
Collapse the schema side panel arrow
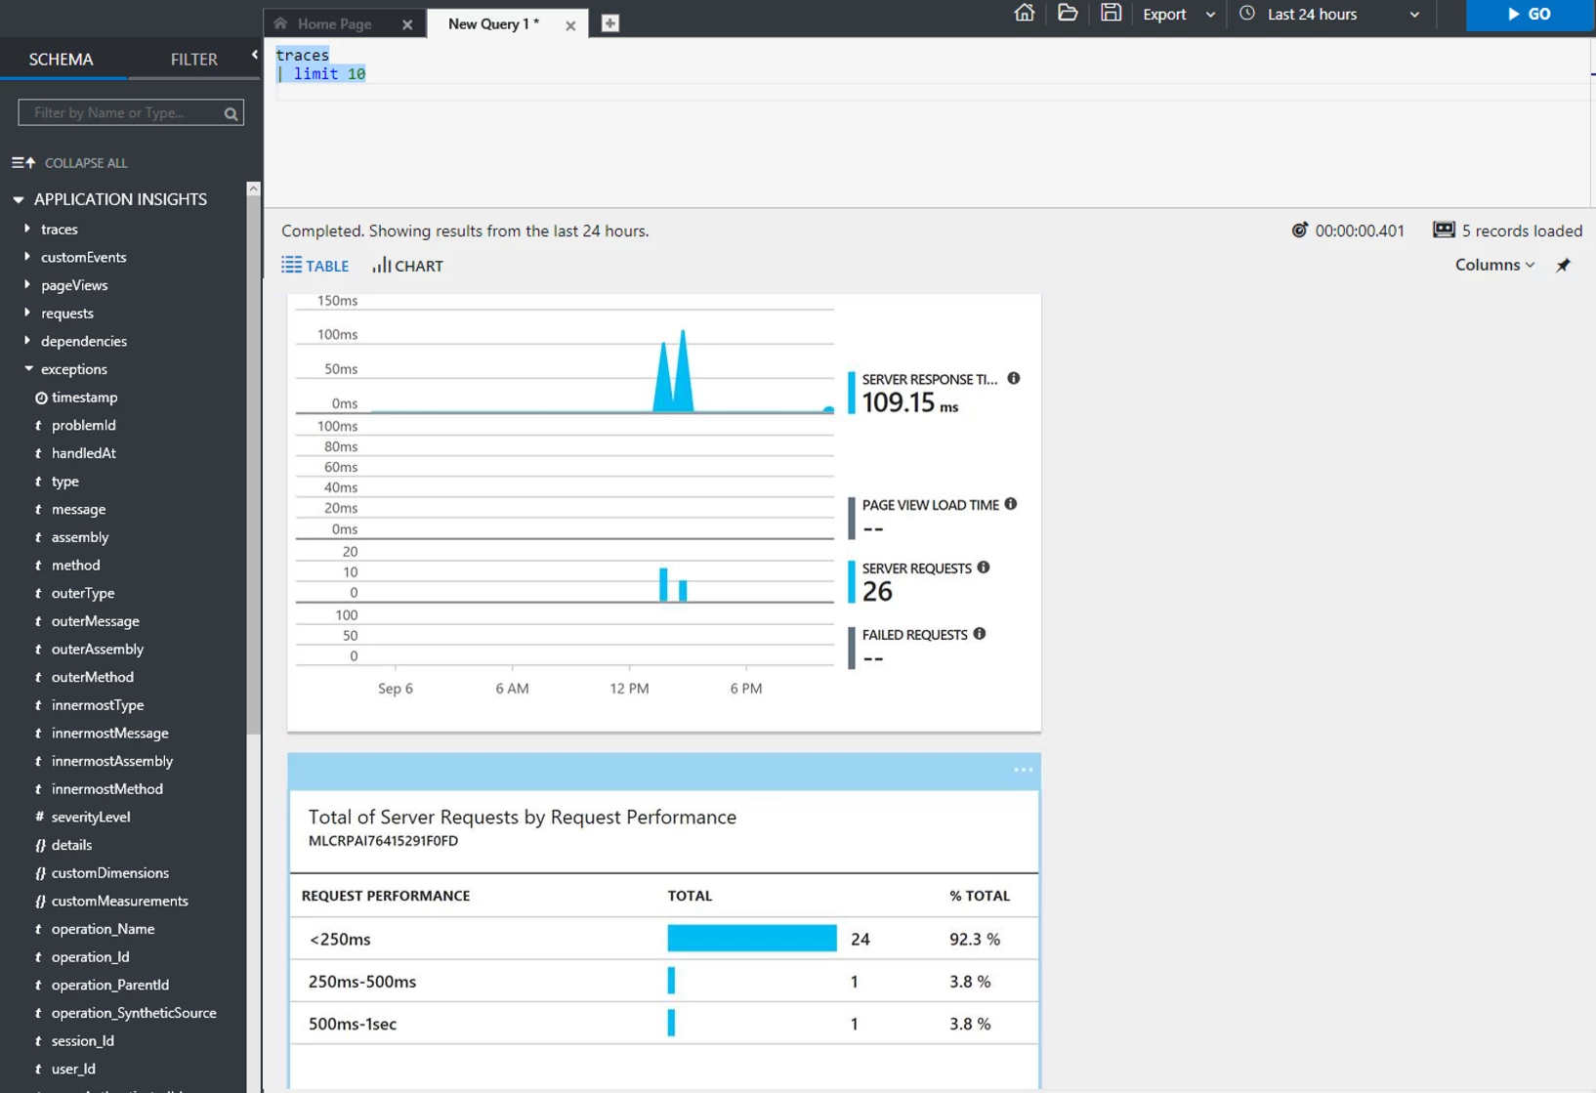[254, 56]
